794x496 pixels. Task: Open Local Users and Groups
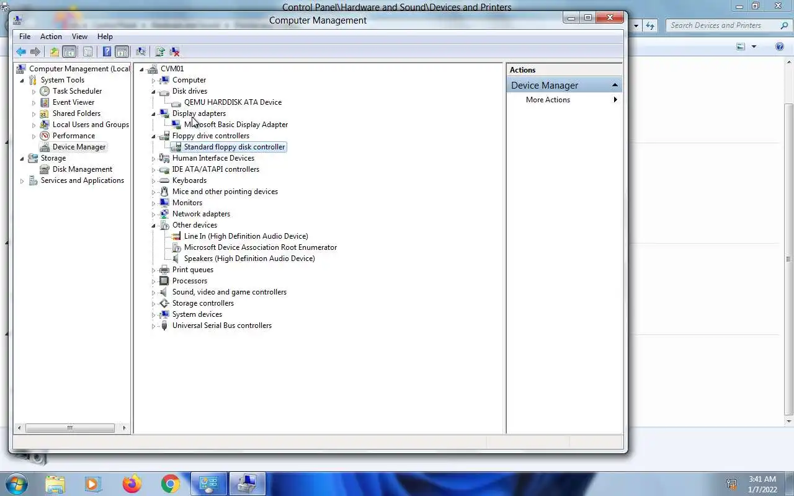tap(91, 125)
